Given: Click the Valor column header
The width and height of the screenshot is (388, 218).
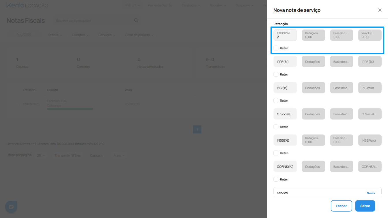Looking at the screenshot, I should (x=128, y=90).
